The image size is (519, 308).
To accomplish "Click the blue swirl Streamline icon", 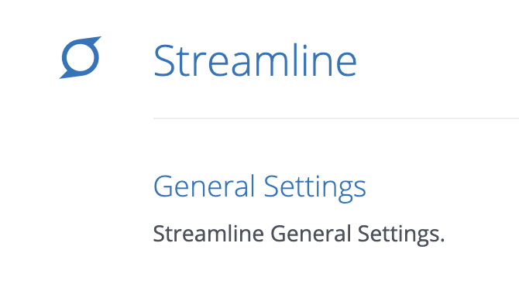I will coord(81,57).
